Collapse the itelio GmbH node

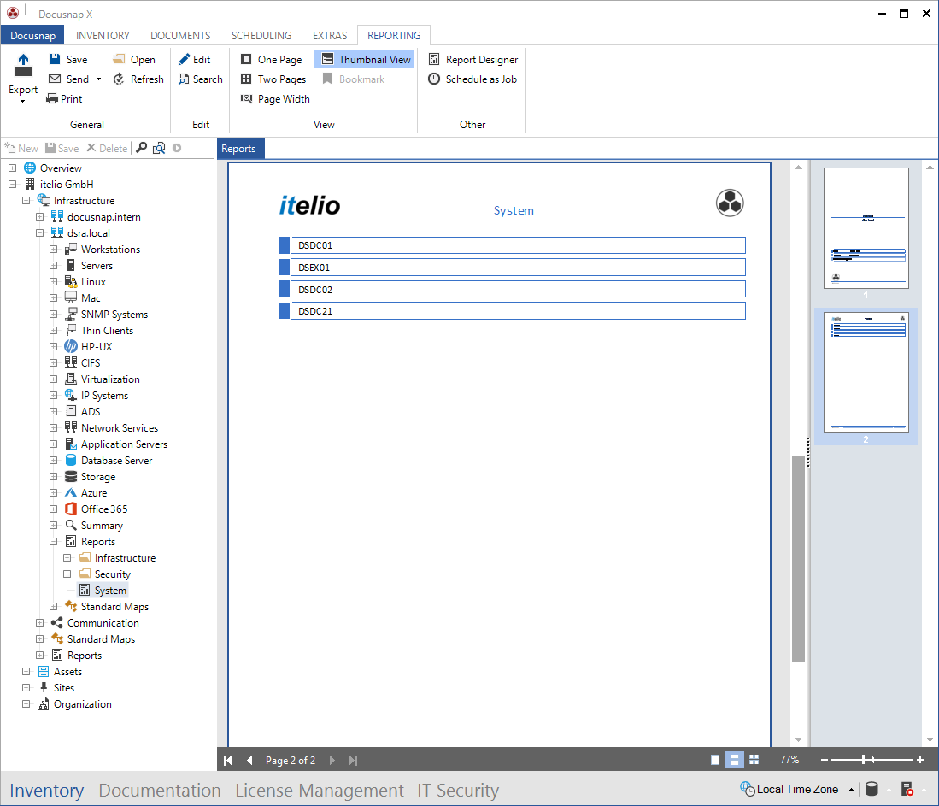point(12,184)
